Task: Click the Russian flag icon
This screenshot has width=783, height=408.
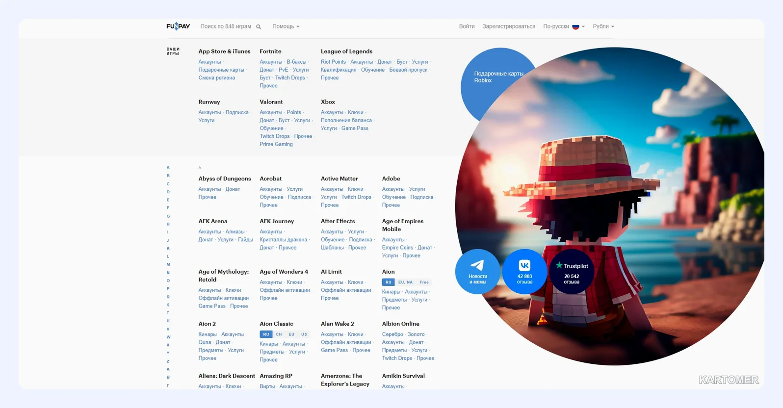Action: click(575, 26)
